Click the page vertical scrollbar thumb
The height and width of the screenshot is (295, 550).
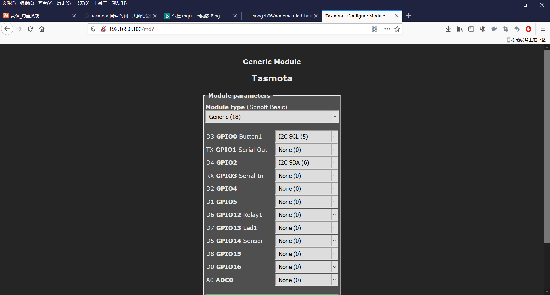pos(547,146)
